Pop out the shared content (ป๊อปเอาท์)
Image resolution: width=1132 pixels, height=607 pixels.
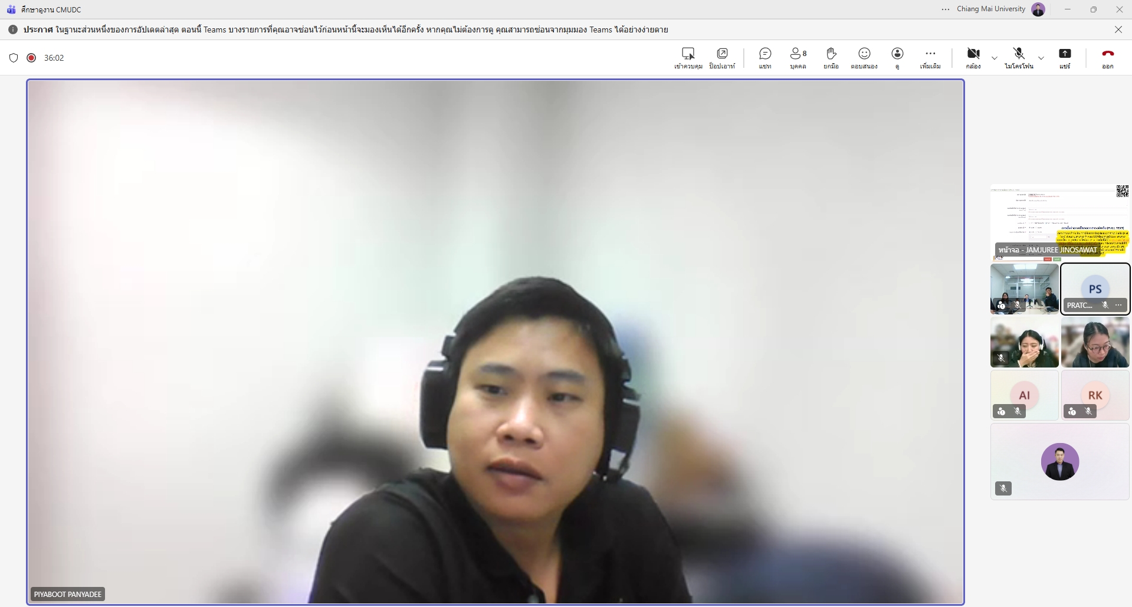click(722, 58)
